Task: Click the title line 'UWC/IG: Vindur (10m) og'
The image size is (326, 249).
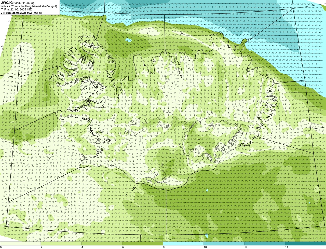Action: tap(17, 3)
